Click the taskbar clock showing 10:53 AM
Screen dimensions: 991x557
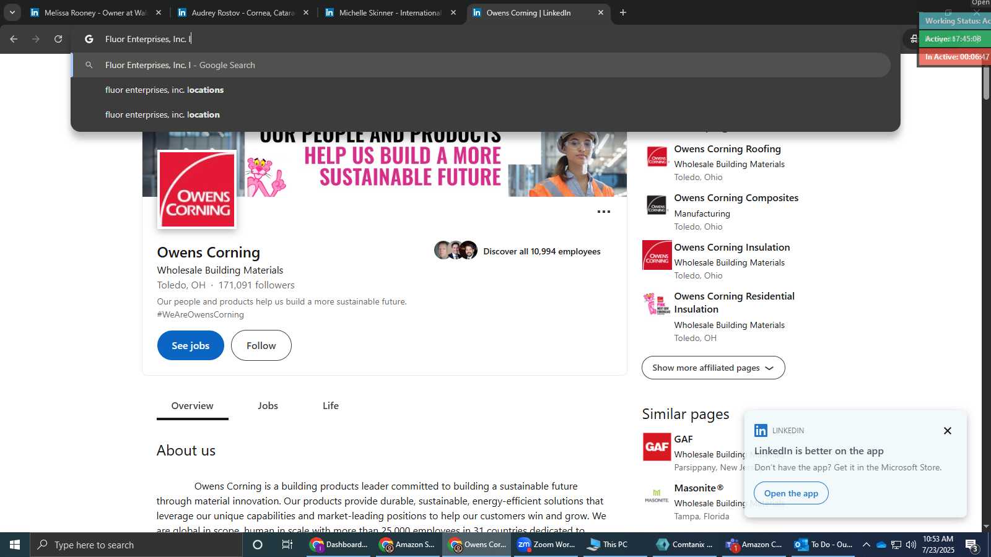[x=938, y=545]
